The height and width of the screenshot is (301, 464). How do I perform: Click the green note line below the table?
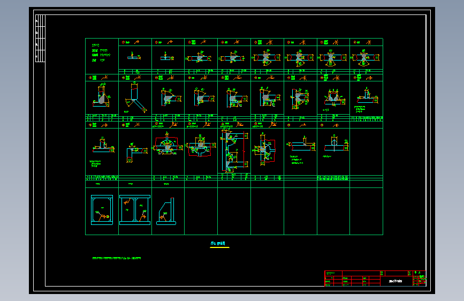point(117,258)
